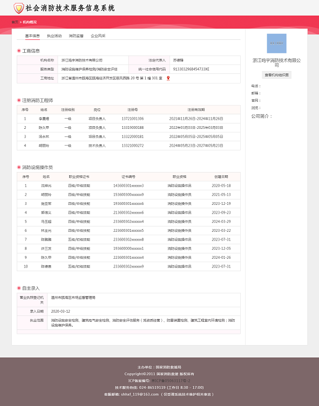This screenshot has width=319, height=406.
Task: Click 机构概况 in the breadcrumb
Action: click(30, 22)
